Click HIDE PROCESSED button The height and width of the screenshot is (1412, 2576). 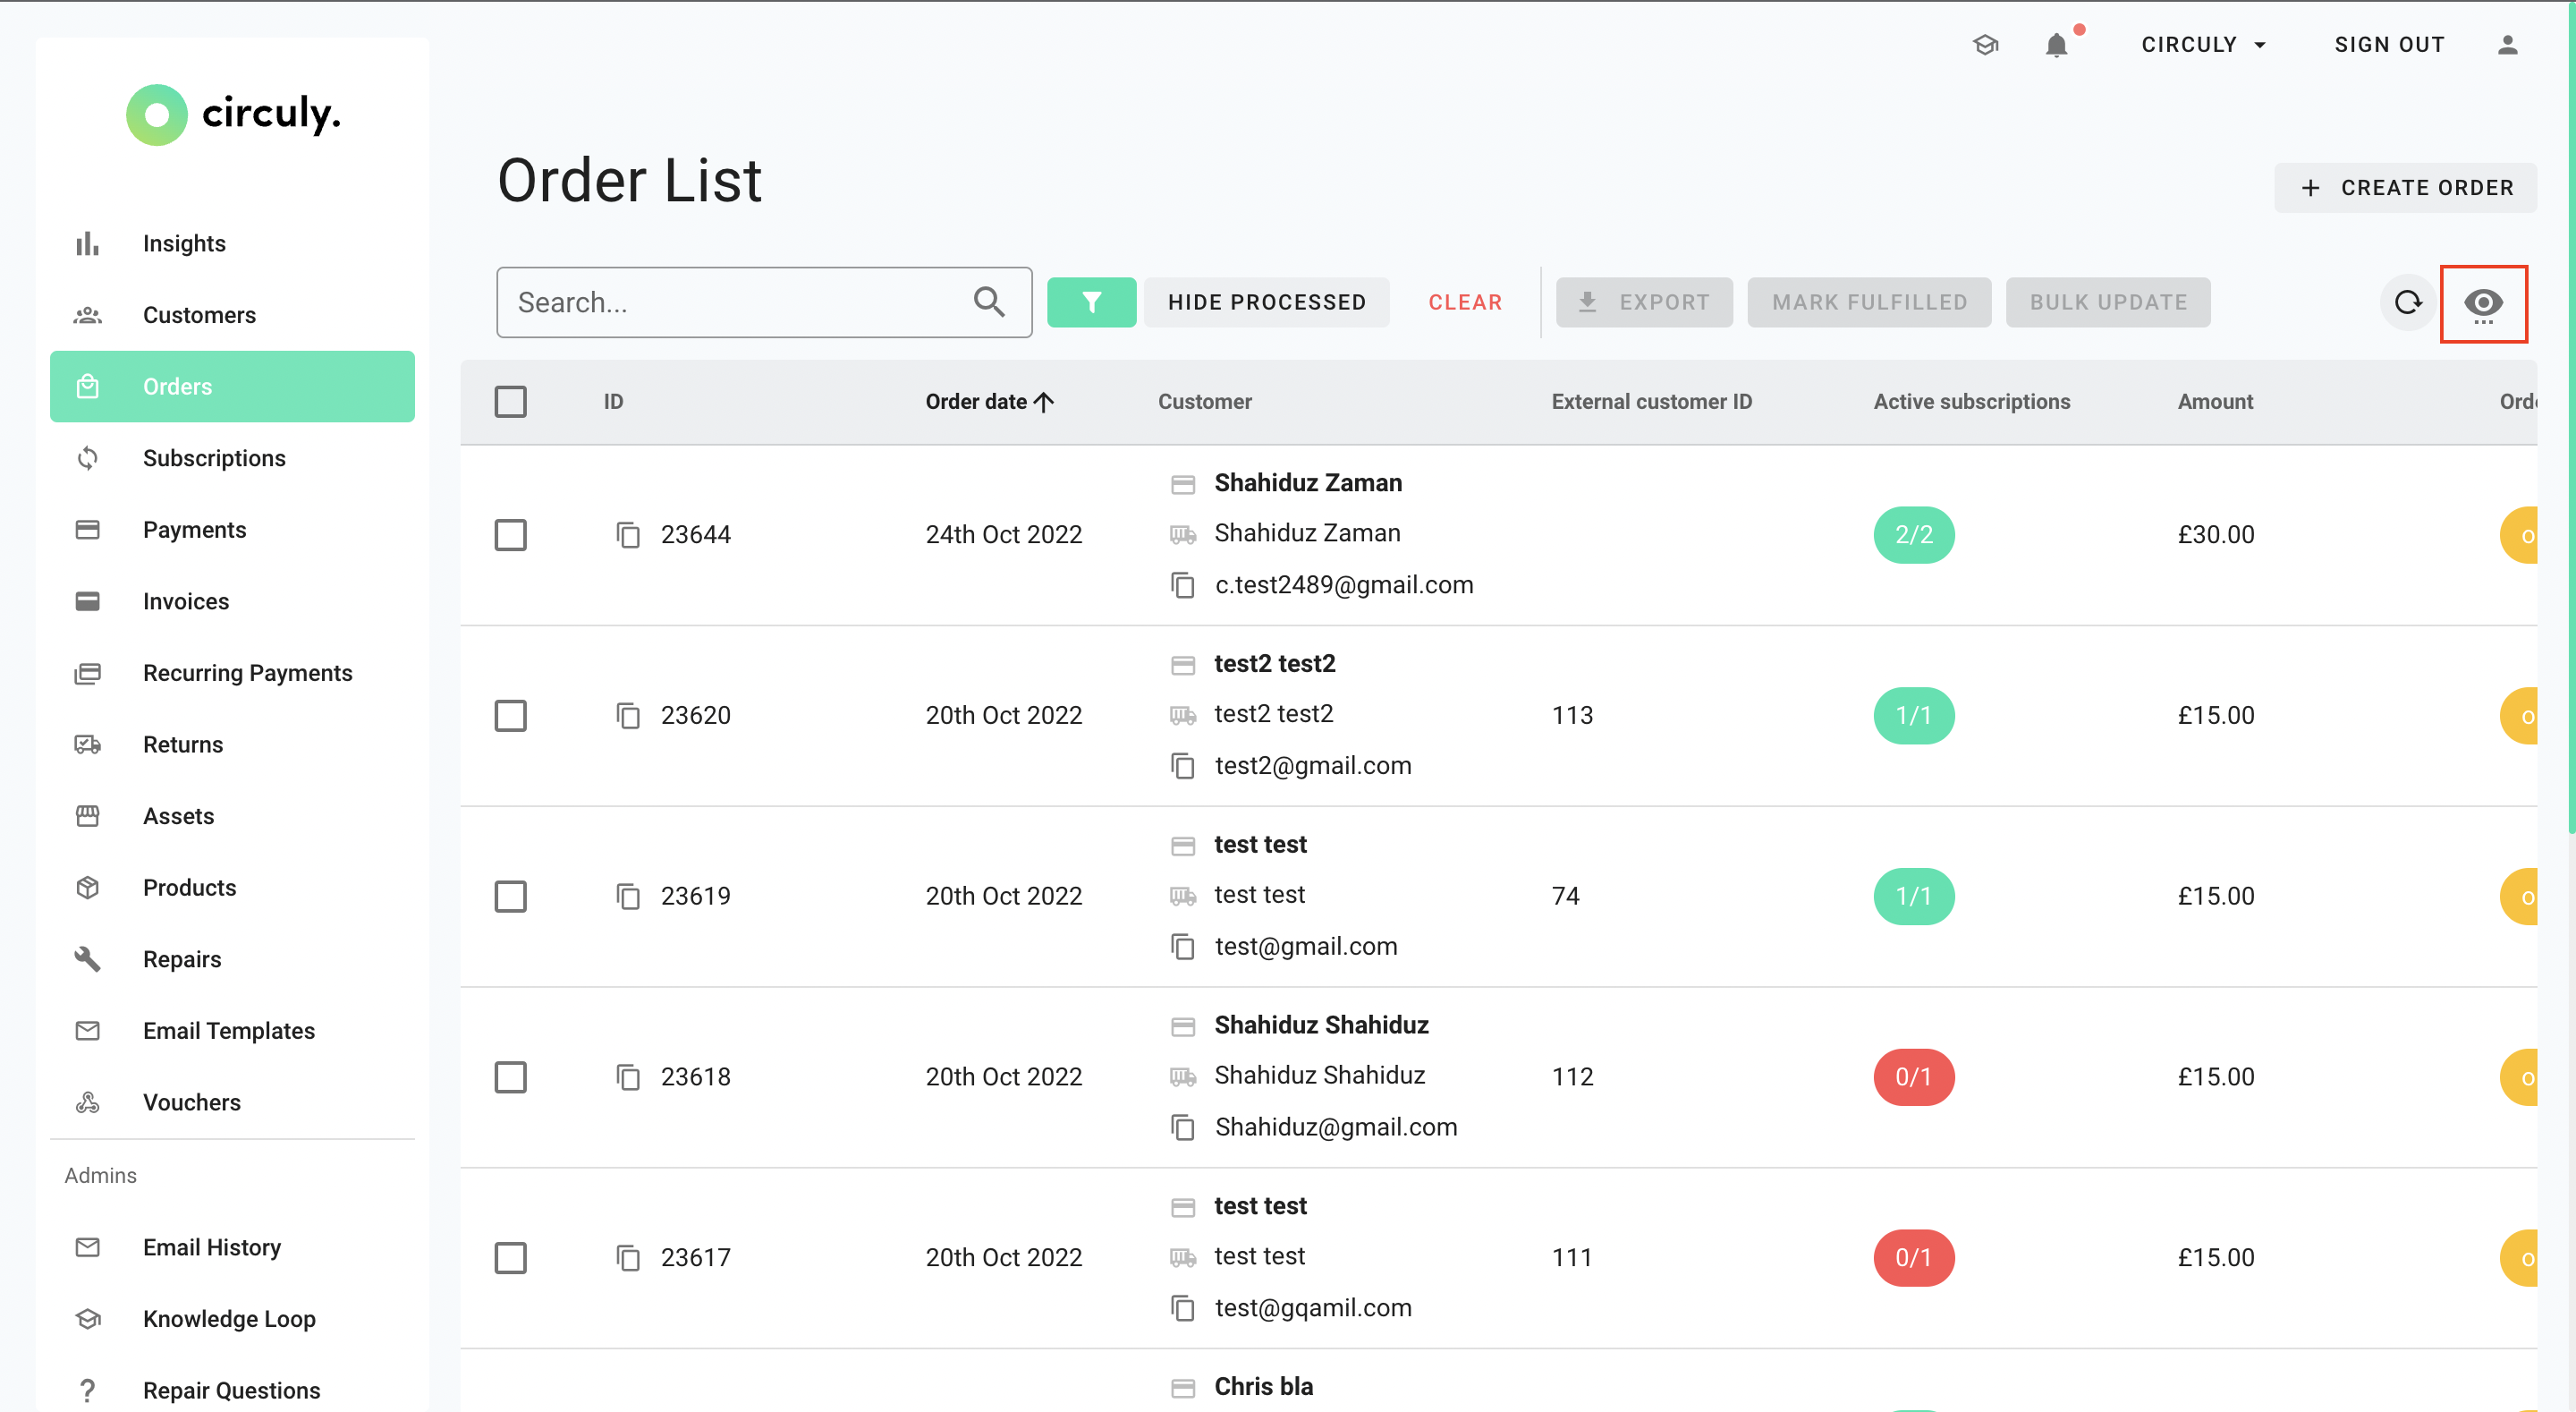(x=1266, y=302)
